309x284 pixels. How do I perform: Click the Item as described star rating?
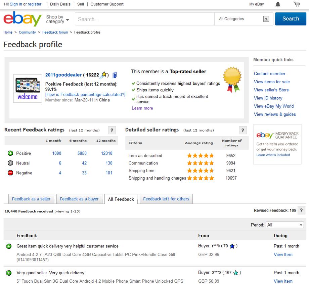[x=201, y=155]
